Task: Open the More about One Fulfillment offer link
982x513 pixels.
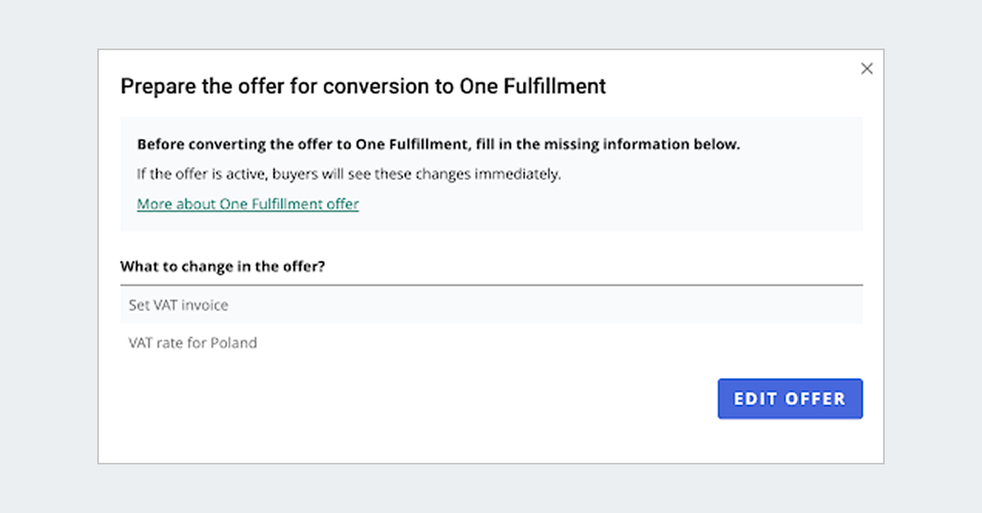Action: point(247,203)
